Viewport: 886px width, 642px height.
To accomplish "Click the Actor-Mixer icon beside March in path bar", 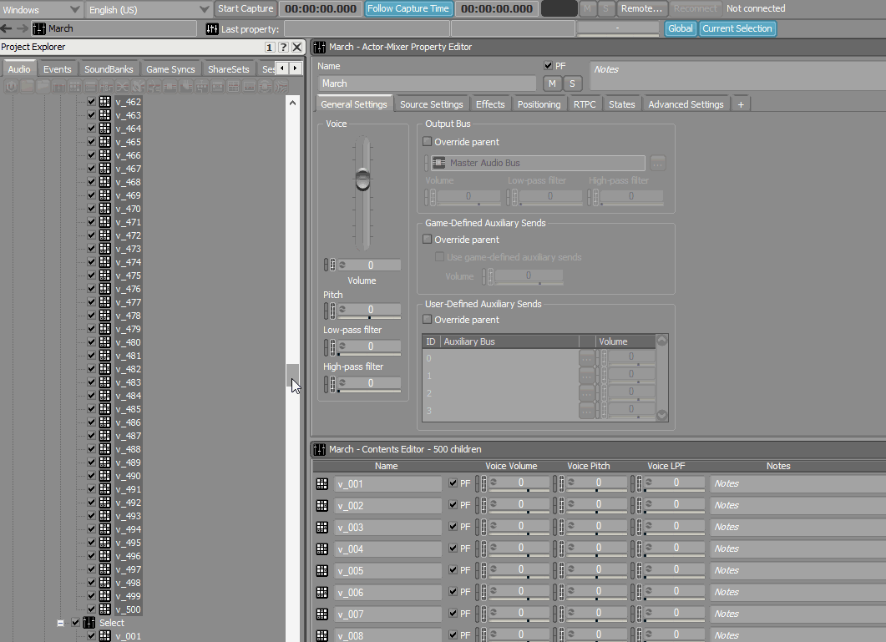I will (x=39, y=28).
